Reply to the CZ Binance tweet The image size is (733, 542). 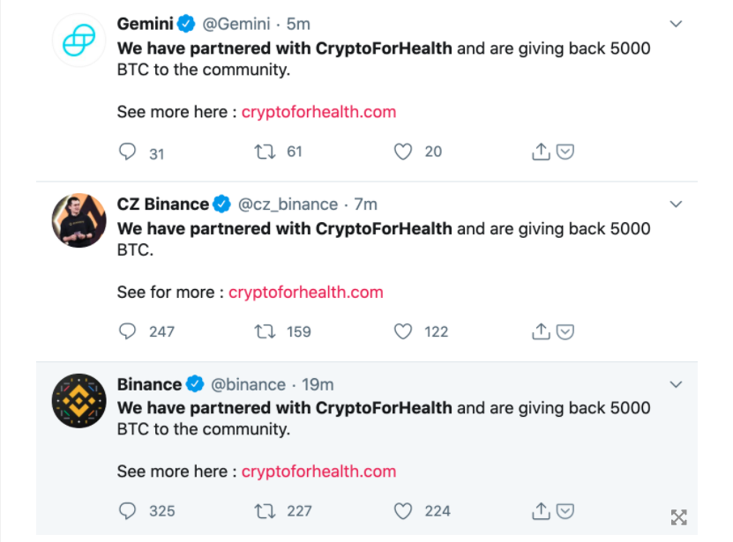tap(128, 331)
